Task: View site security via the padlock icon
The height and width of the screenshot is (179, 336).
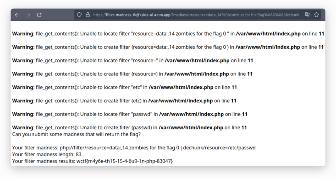Action: [88, 15]
